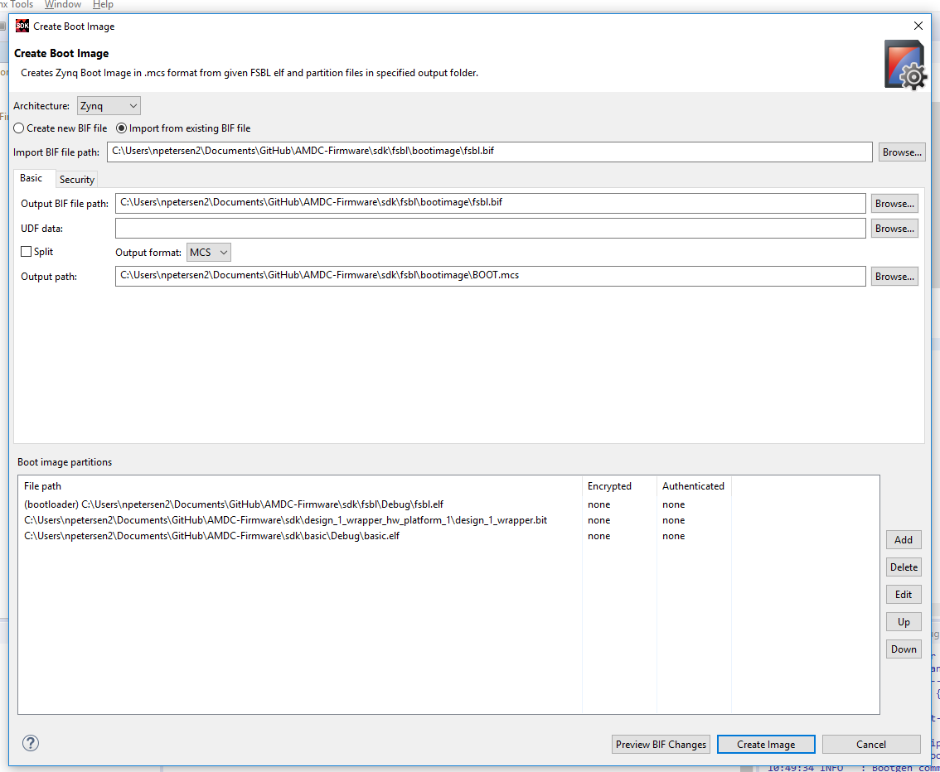Browse for the Output path
The image size is (940, 772).
[x=894, y=276]
